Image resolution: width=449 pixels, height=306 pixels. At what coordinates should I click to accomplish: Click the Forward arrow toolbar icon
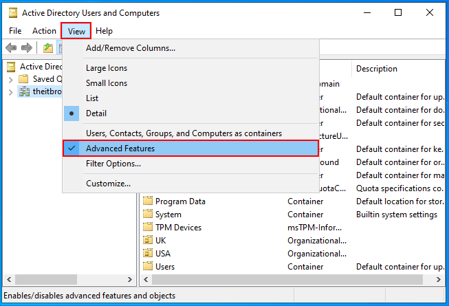27,47
